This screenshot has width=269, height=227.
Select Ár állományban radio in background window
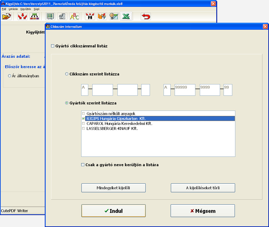[9, 76]
